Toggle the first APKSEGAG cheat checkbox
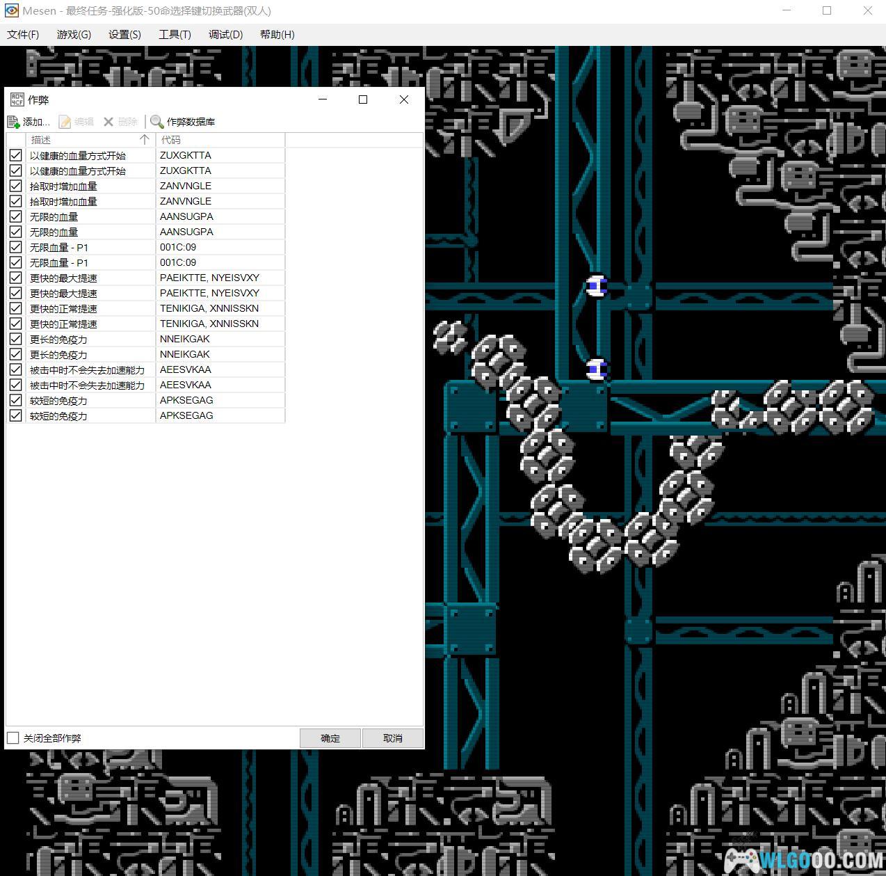The height and width of the screenshot is (876, 886). pyautogui.click(x=15, y=400)
